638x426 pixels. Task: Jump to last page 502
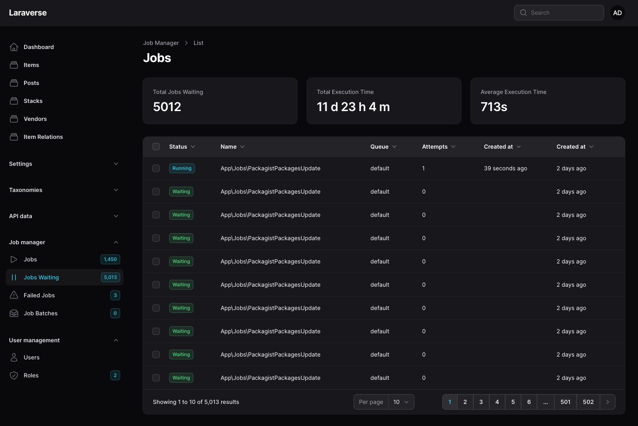(x=588, y=402)
